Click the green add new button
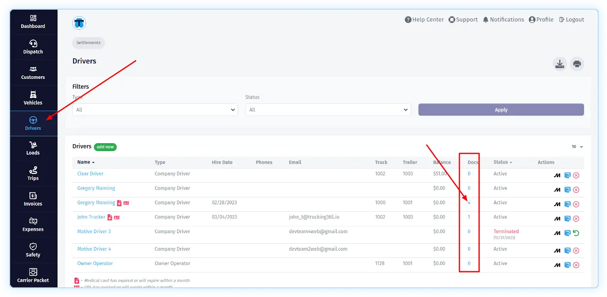607x297 pixels. [105, 147]
